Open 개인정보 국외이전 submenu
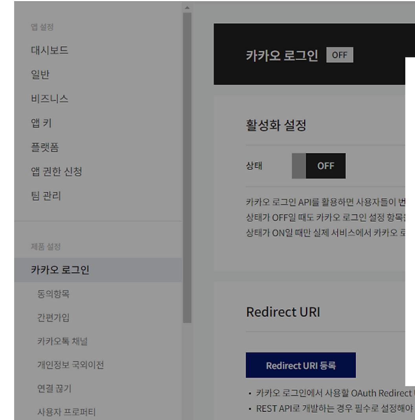The width and height of the screenshot is (415, 420). click(70, 365)
